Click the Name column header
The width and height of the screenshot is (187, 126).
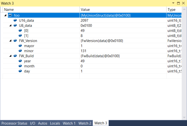point(41,10)
